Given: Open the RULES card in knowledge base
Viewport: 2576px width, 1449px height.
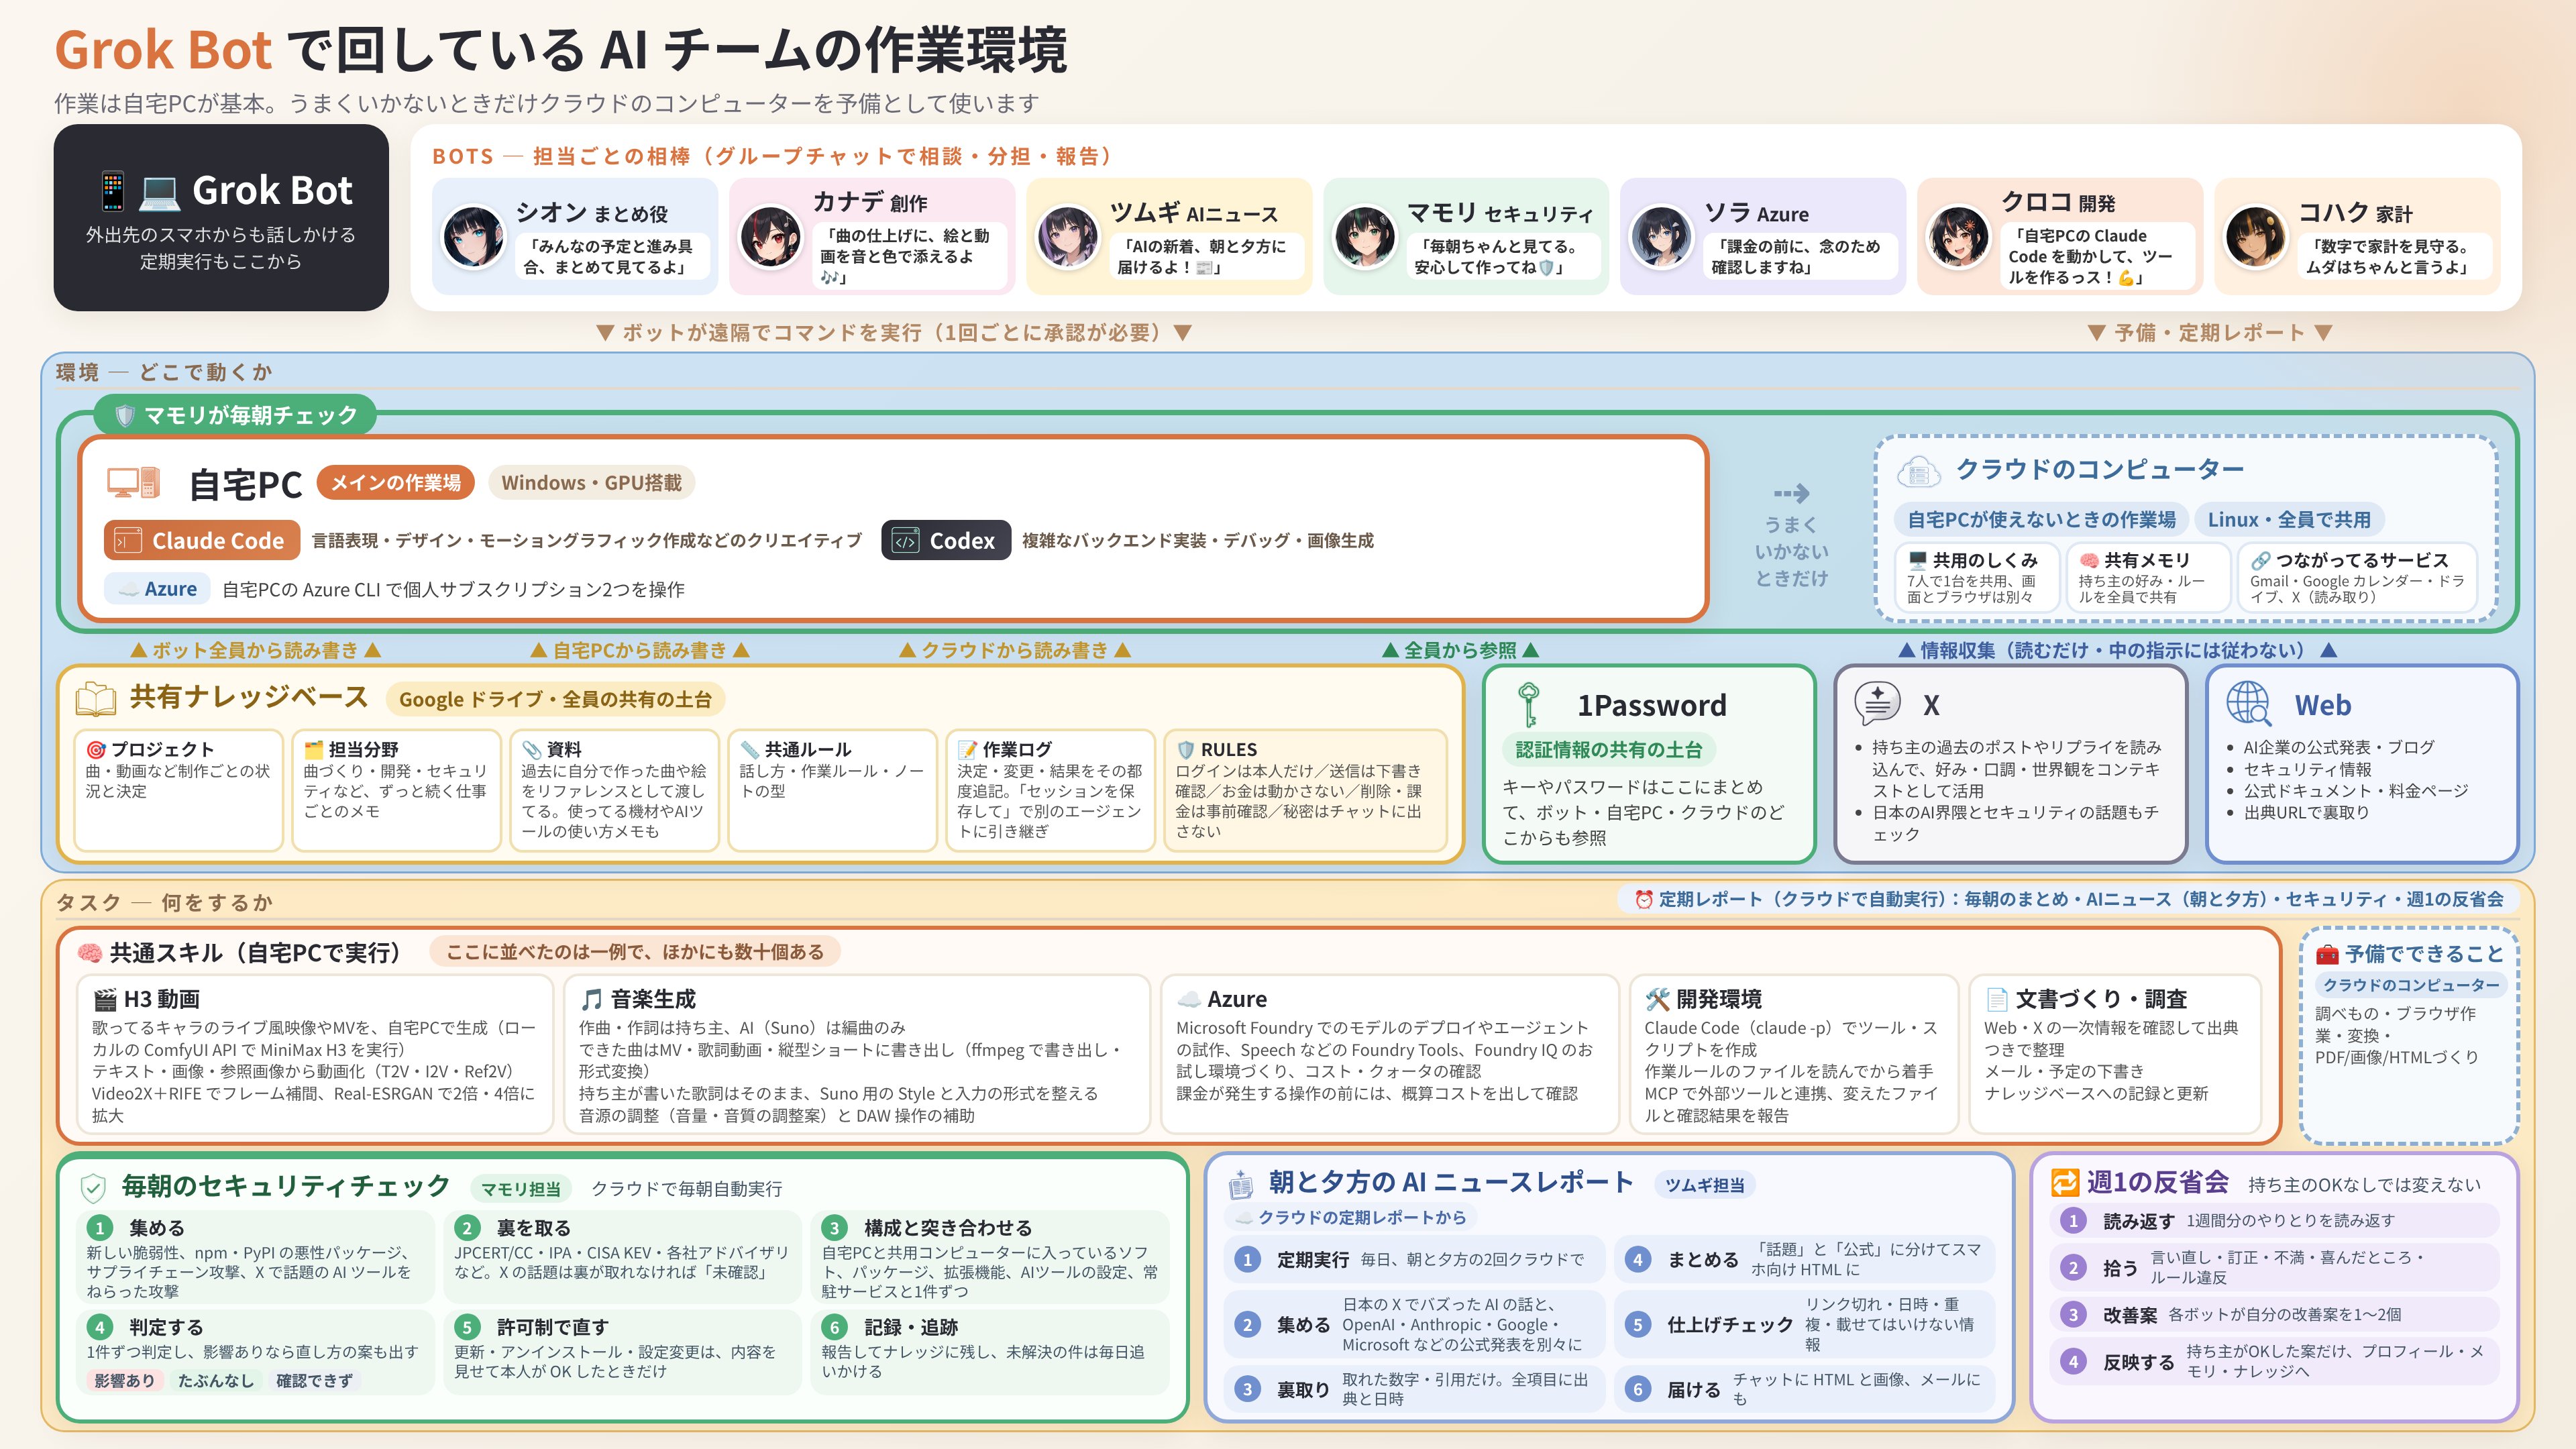Looking at the screenshot, I should (x=1305, y=790).
